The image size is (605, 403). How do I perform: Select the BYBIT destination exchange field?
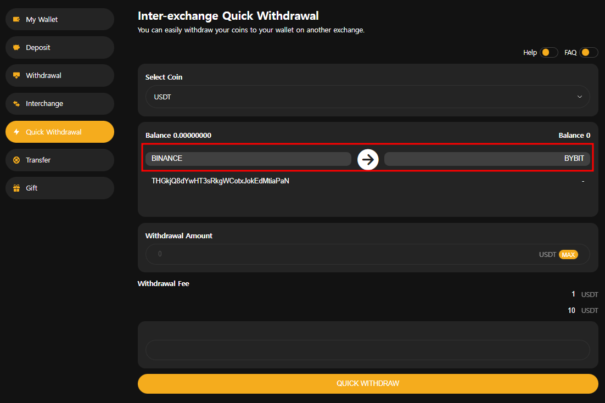click(487, 159)
